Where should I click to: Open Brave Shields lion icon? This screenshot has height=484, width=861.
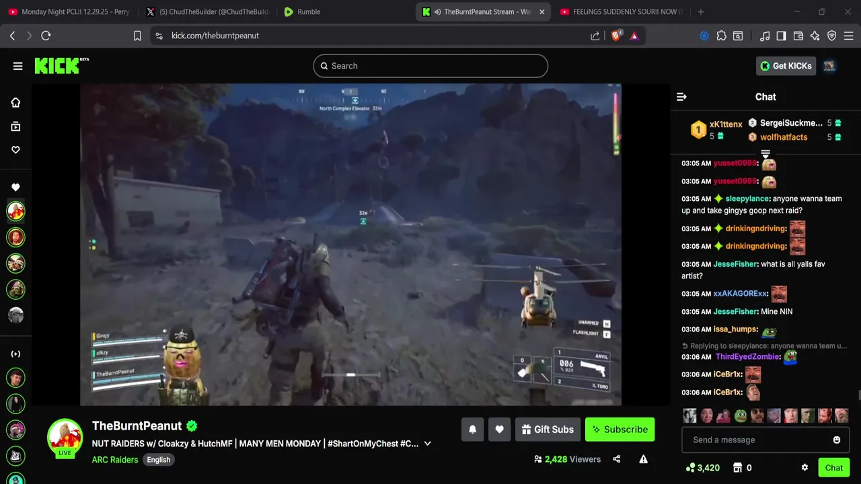pos(616,36)
